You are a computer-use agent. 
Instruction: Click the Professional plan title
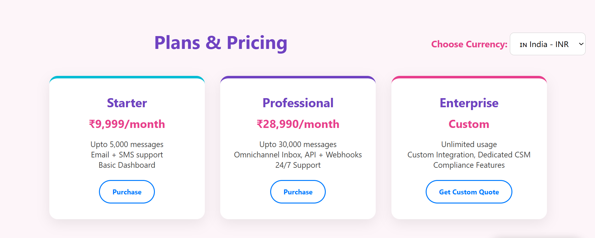(x=298, y=103)
